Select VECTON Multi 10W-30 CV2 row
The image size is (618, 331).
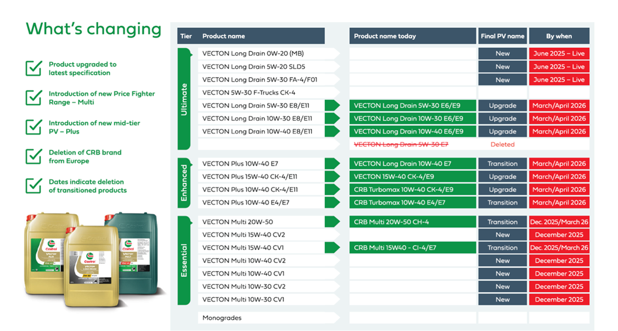[269, 287]
